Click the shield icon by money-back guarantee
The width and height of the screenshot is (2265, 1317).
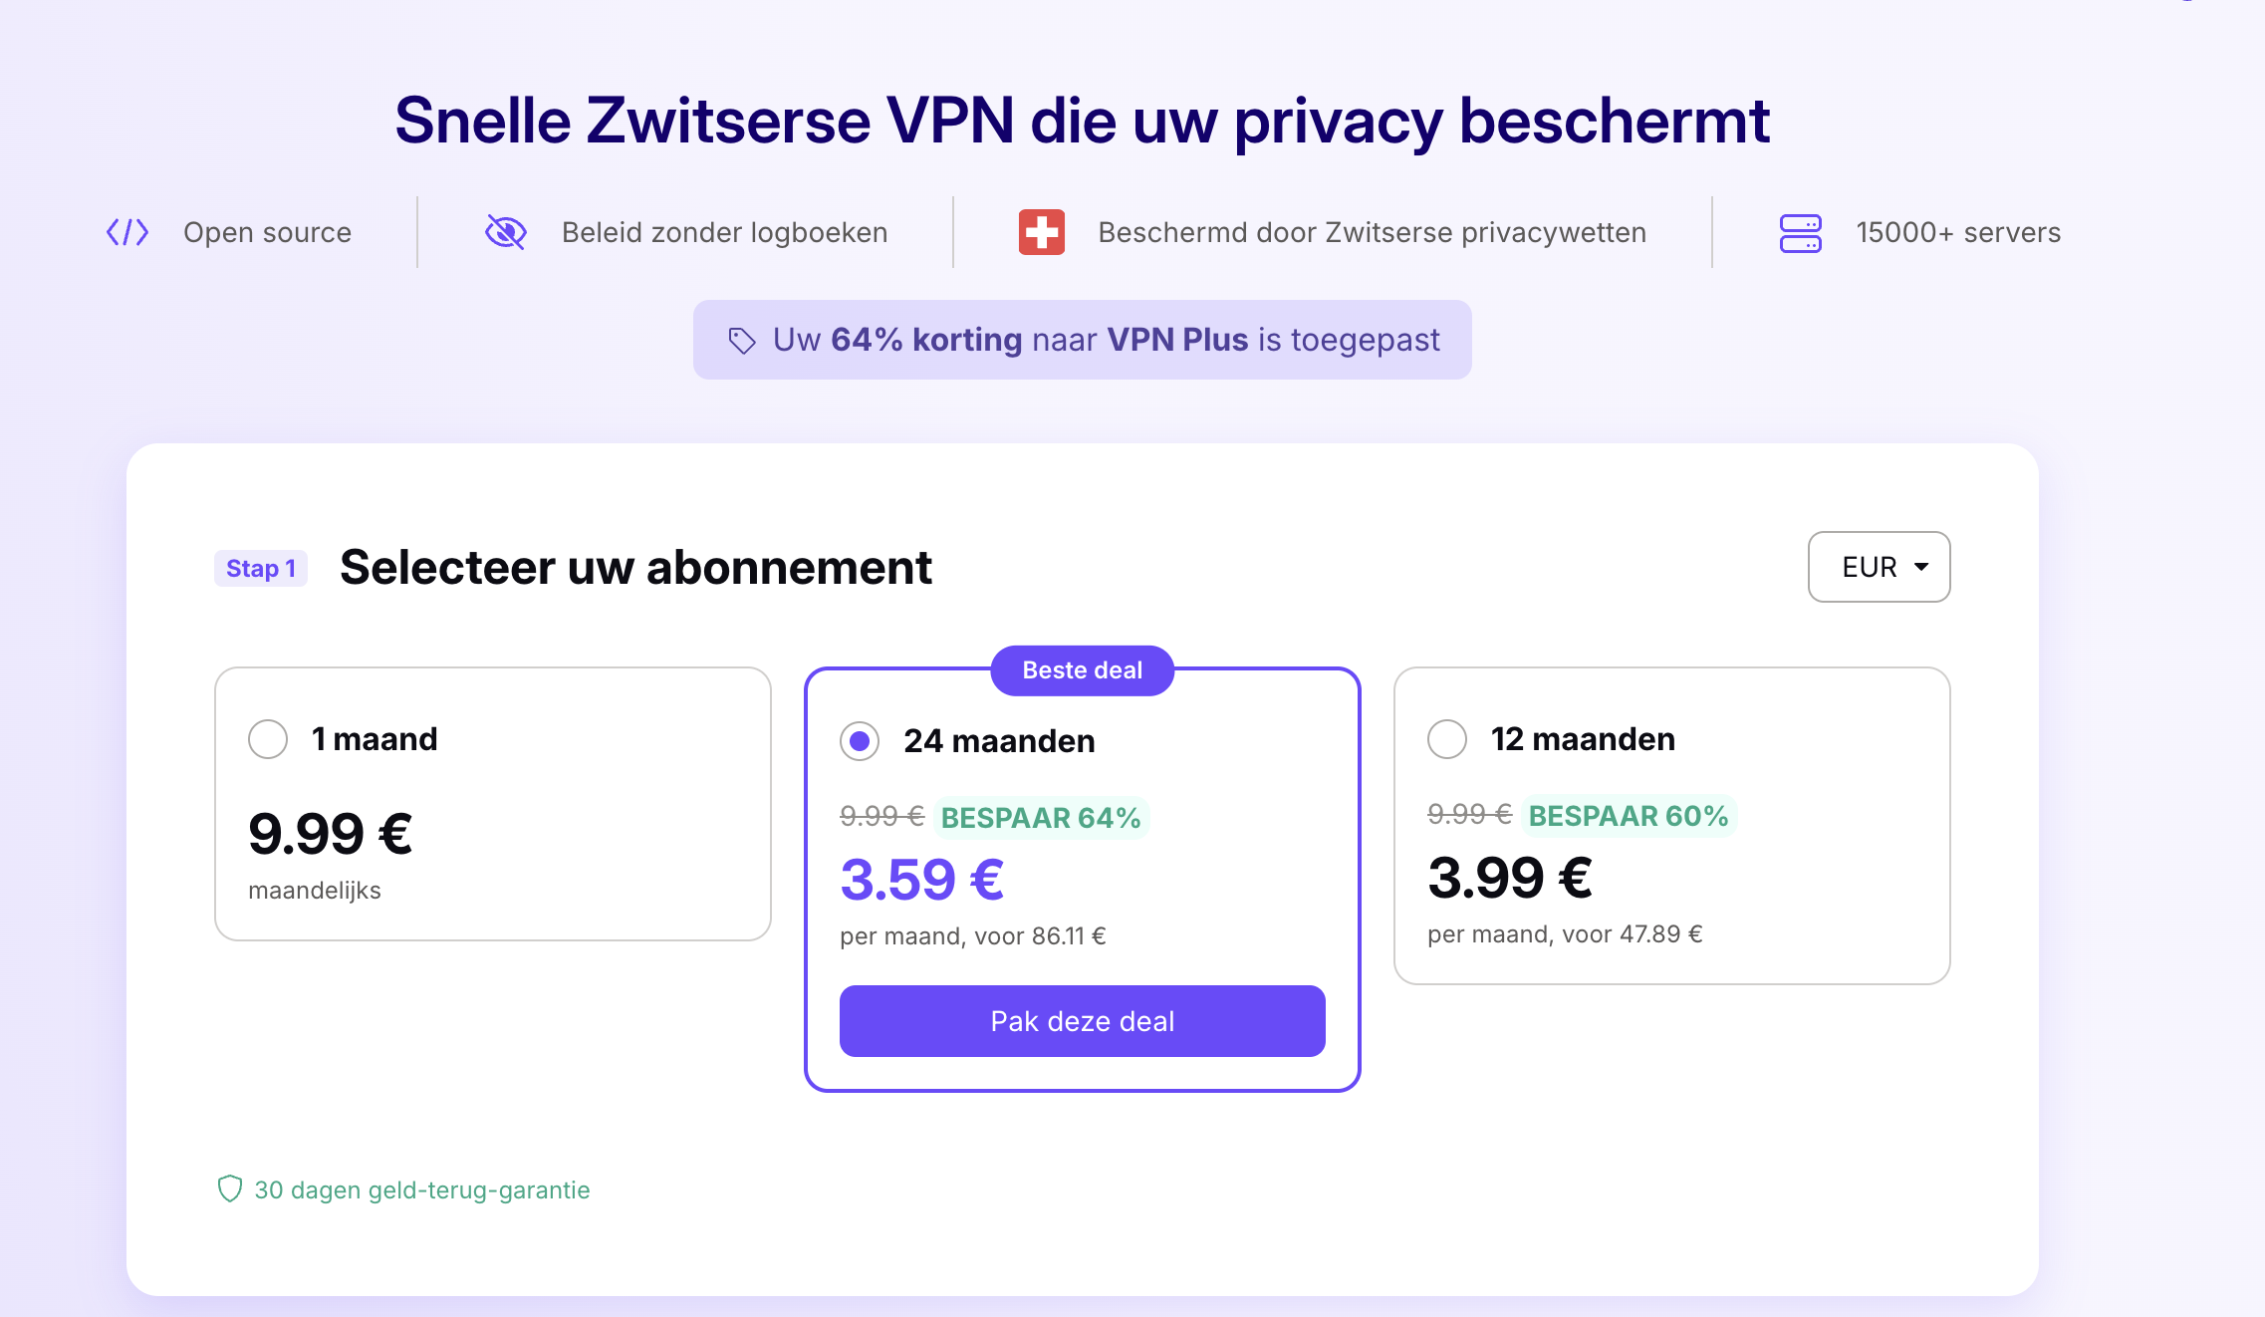click(x=230, y=1188)
